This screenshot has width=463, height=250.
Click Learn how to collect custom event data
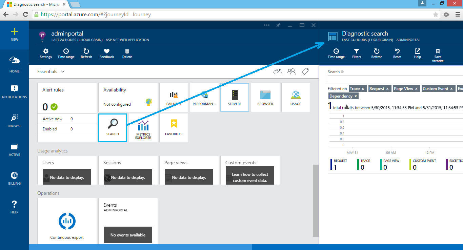(x=250, y=178)
